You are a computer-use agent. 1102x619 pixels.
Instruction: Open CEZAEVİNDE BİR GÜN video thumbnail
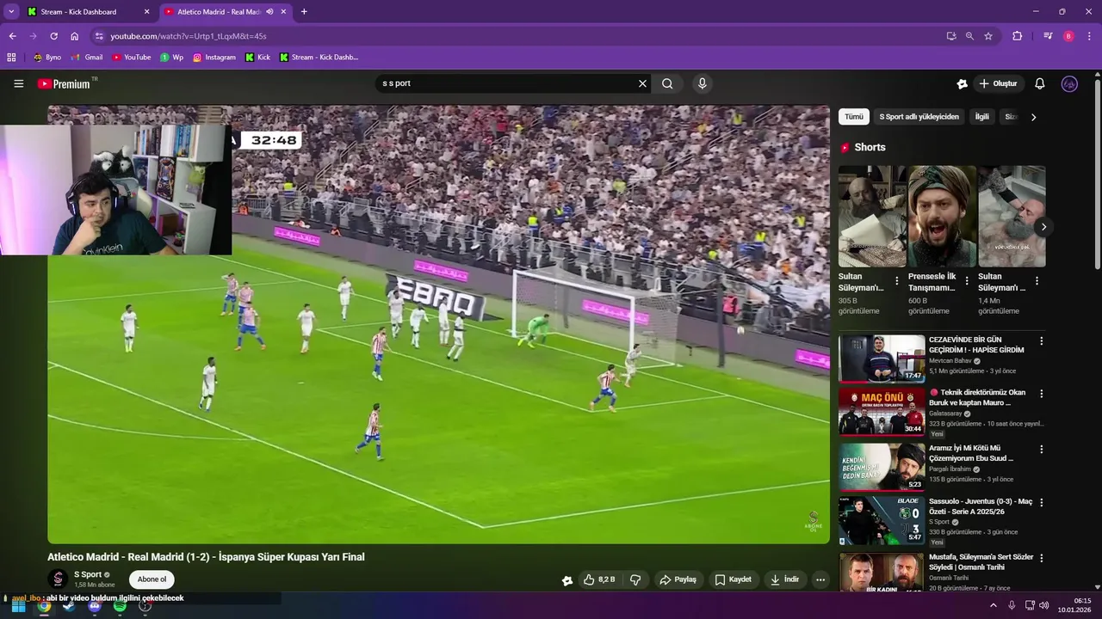click(x=882, y=358)
